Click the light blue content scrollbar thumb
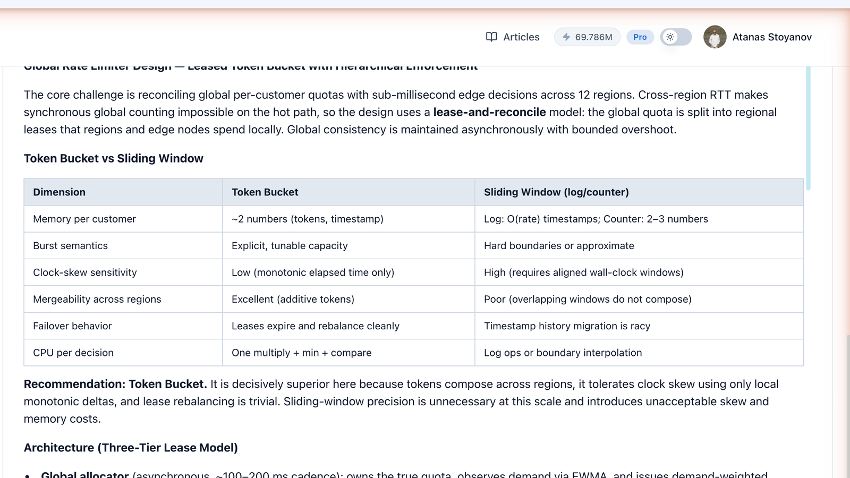Image resolution: width=850 pixels, height=478 pixels. pyautogui.click(x=808, y=127)
